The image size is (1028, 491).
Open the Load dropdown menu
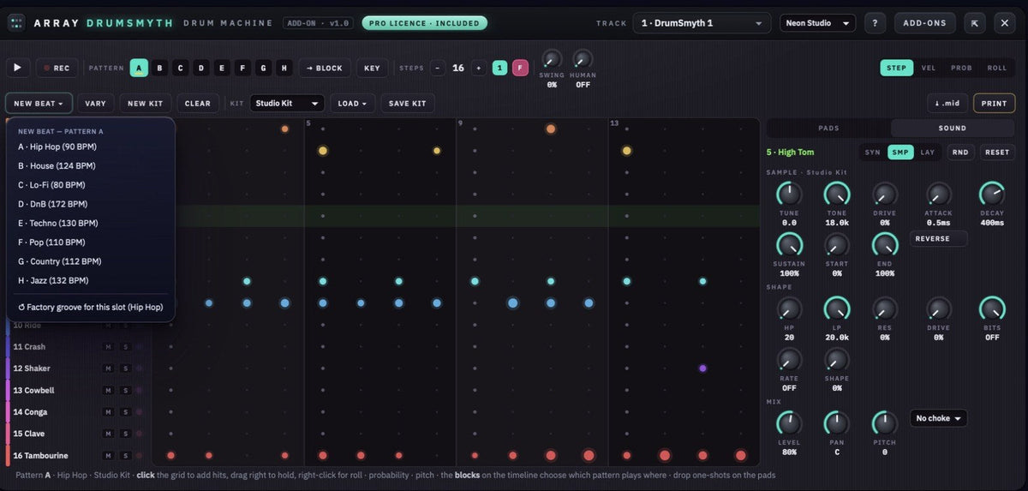coord(352,104)
